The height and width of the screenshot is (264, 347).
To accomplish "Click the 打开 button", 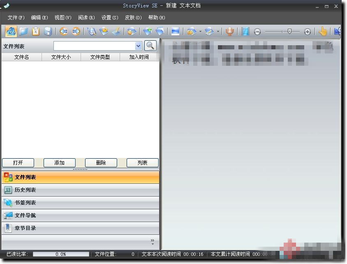I will pyautogui.click(x=18, y=163).
